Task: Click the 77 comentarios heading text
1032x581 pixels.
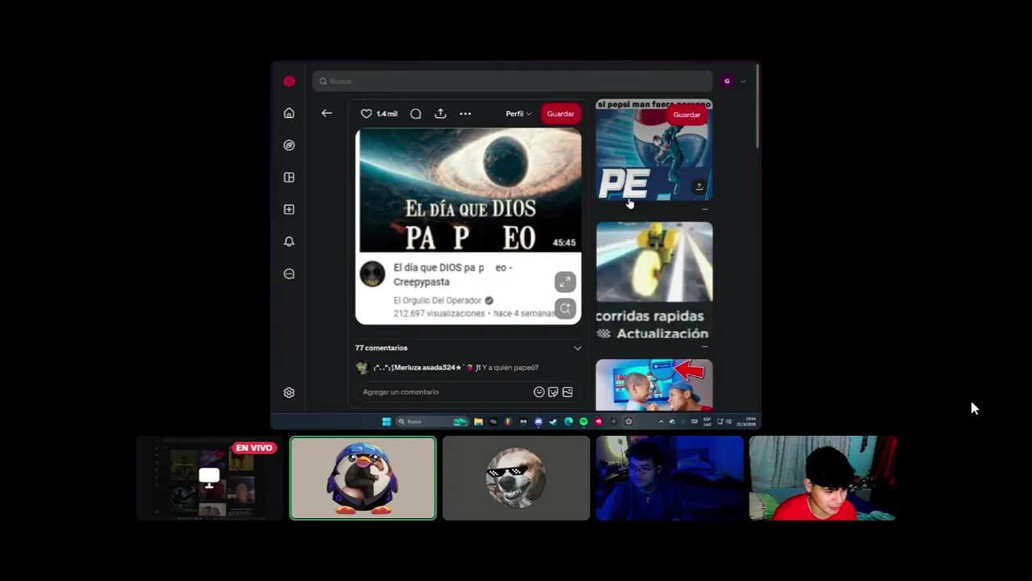Action: click(x=381, y=349)
